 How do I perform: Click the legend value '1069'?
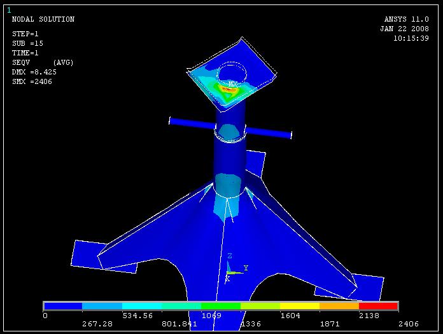211,316
